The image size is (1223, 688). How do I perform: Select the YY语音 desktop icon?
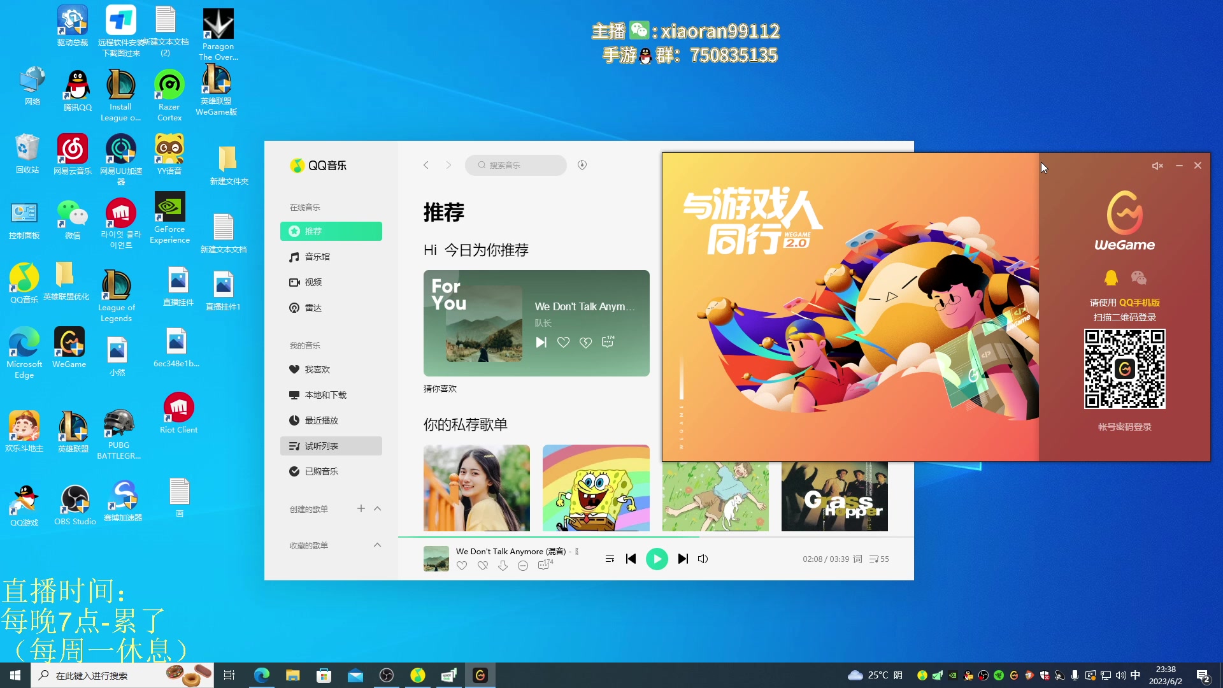pyautogui.click(x=169, y=155)
